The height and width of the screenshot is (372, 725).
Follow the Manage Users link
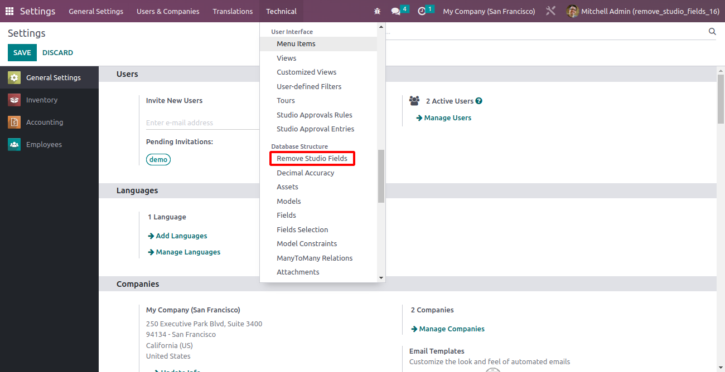coord(447,118)
